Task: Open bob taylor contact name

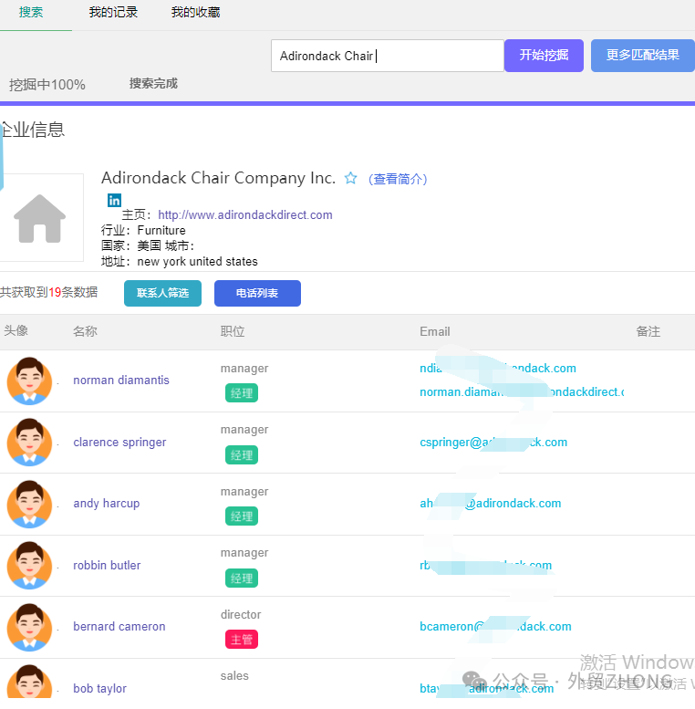Action: coord(99,689)
